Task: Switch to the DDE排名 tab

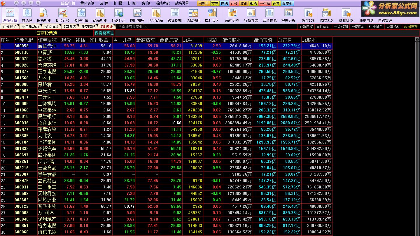Action: [x=70, y=27]
